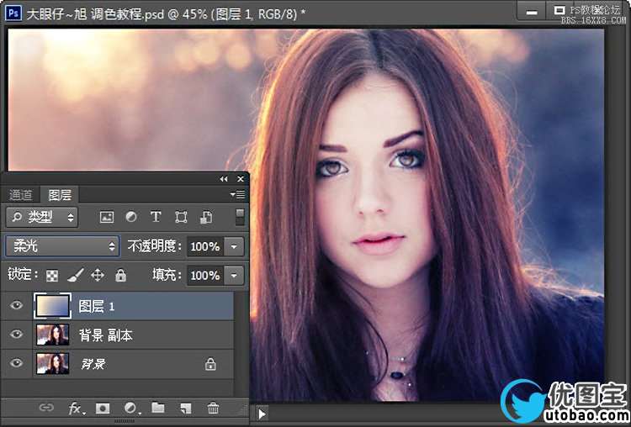Viewport: 631px width, 427px height.
Task: Create a new layer
Action: tap(186, 409)
